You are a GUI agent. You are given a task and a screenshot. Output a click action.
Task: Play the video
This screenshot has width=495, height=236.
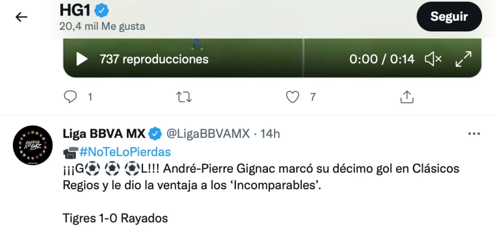[82, 59]
